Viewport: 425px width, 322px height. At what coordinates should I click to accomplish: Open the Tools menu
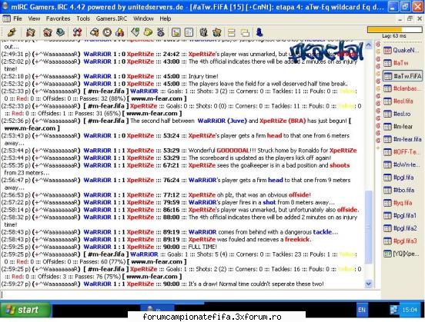(83, 18)
